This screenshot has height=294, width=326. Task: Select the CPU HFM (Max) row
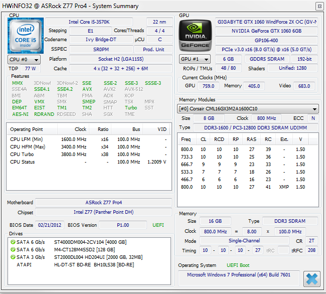[89, 147]
